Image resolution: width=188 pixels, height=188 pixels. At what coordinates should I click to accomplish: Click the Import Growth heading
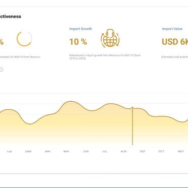coord(81,29)
